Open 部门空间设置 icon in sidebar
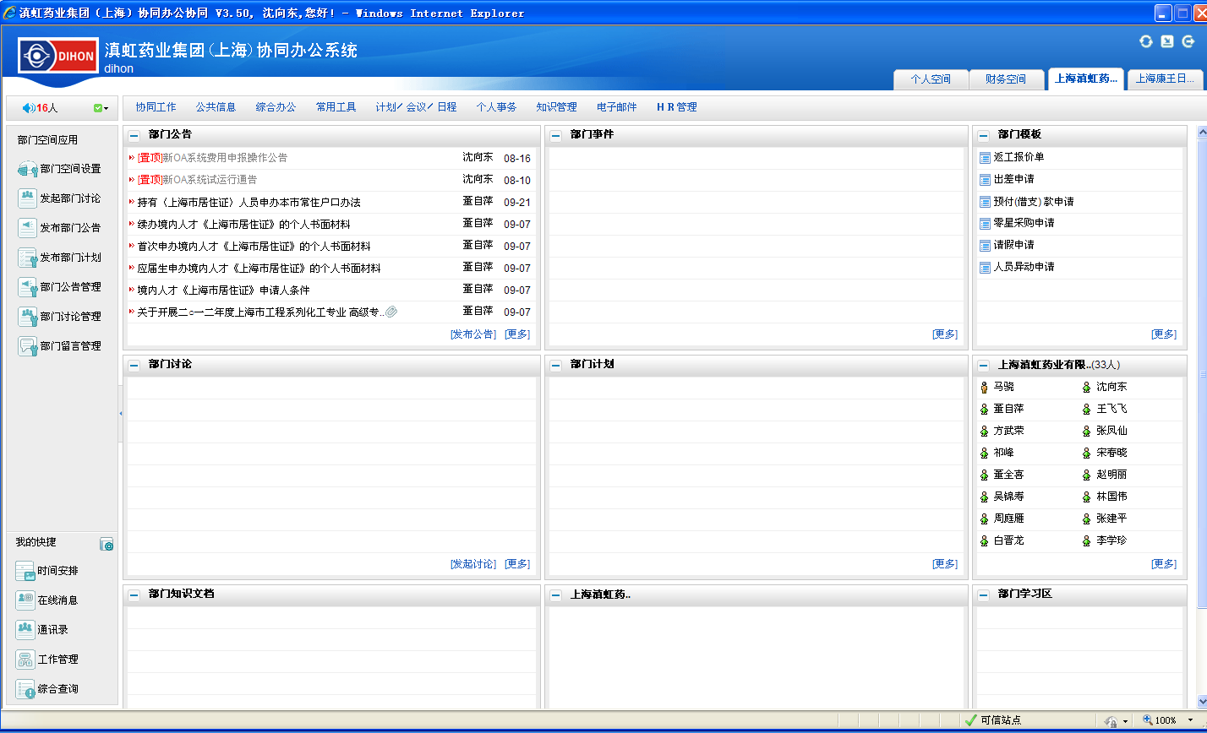 click(27, 169)
